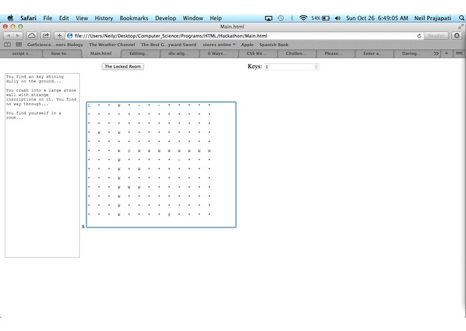
Task: Click the Reader button
Action: point(436,36)
